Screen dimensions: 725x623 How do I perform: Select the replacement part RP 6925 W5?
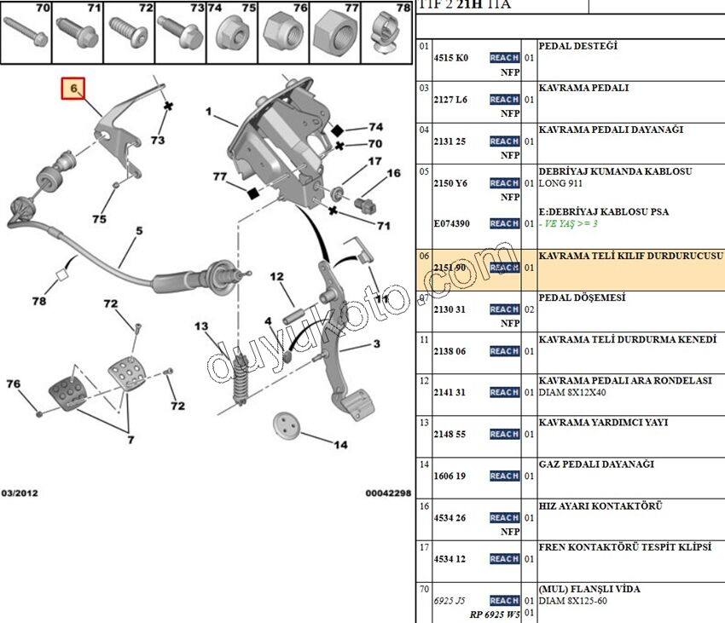495,614
